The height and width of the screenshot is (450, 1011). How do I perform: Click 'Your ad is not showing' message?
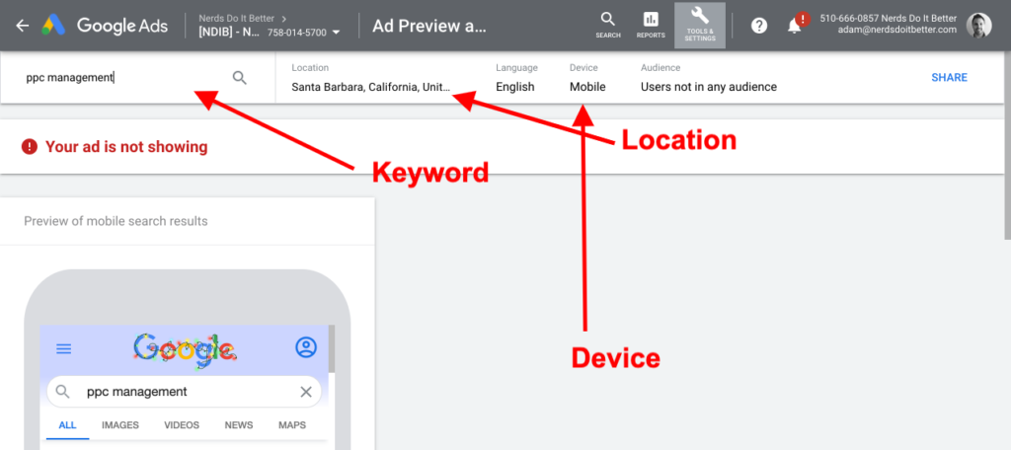[126, 147]
